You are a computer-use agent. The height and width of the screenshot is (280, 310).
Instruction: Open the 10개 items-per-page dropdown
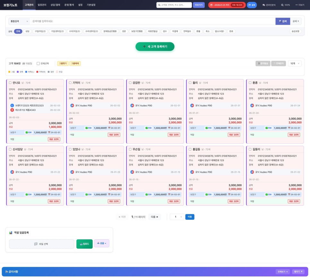coord(295,63)
